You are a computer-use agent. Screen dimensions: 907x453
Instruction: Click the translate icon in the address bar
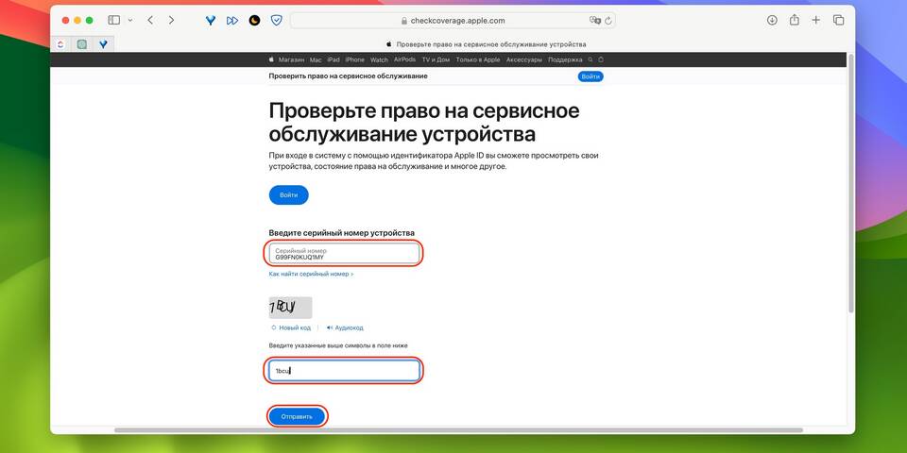(x=594, y=20)
